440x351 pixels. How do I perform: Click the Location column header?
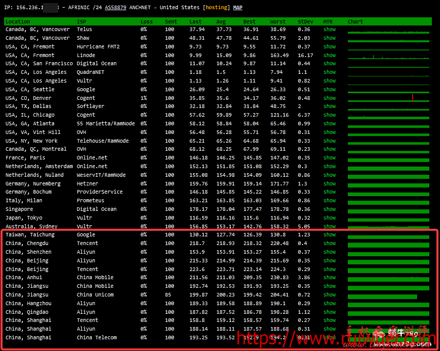click(x=18, y=21)
